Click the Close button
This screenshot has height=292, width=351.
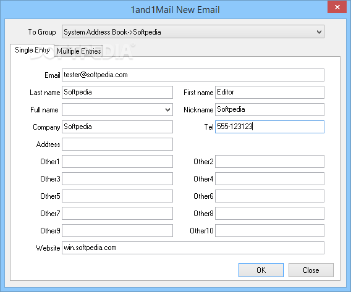pos(311,270)
